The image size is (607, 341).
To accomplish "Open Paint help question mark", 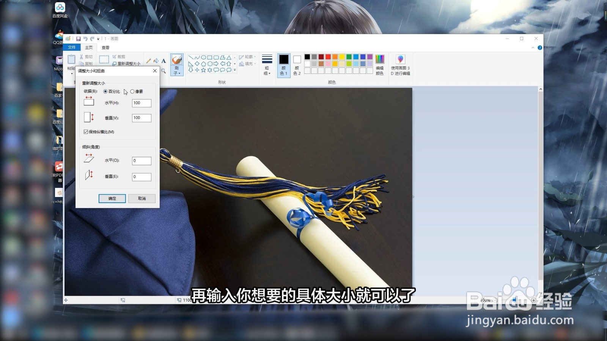I will pos(540,48).
